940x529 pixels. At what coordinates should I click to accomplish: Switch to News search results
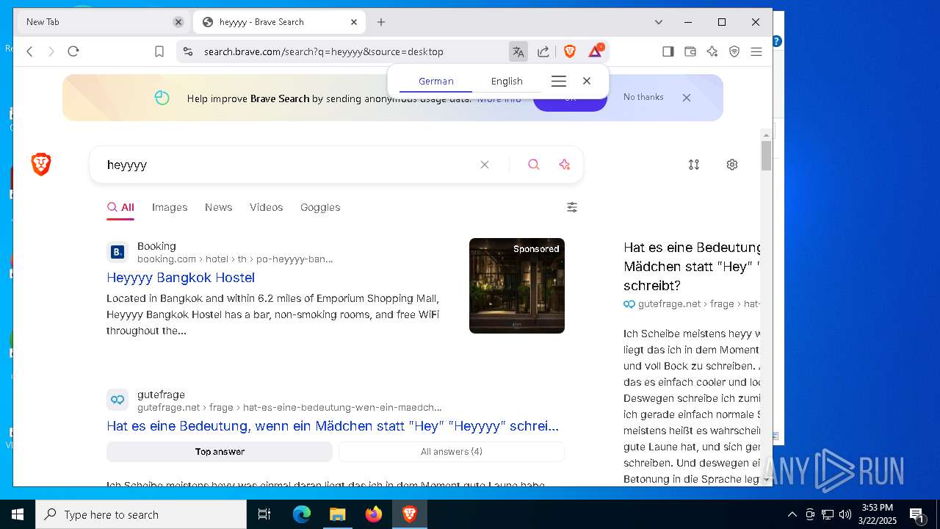point(219,207)
